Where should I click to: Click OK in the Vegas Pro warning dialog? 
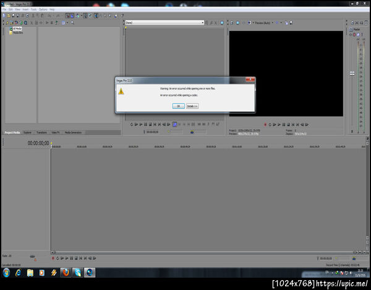(x=179, y=106)
